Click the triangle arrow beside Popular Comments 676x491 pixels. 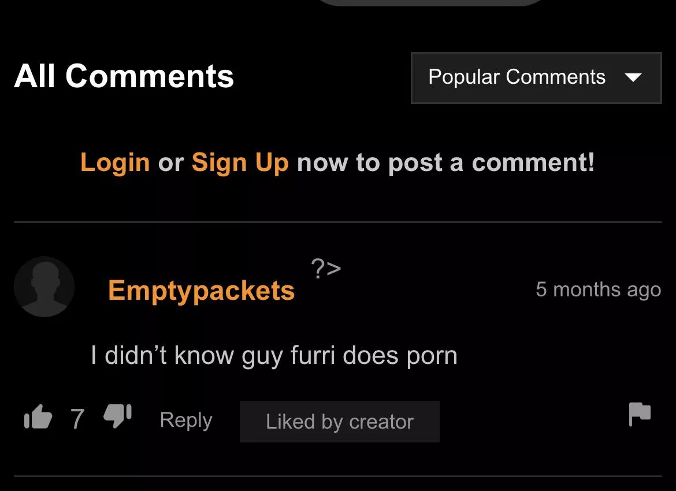coord(633,77)
